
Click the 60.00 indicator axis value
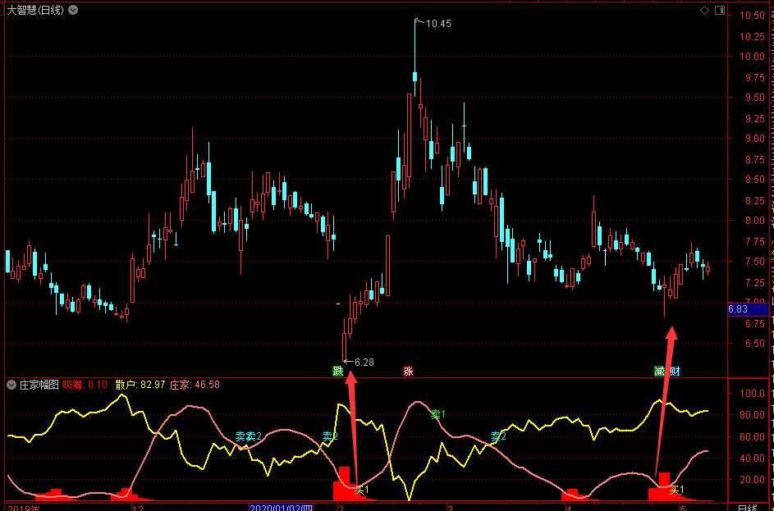point(752,436)
